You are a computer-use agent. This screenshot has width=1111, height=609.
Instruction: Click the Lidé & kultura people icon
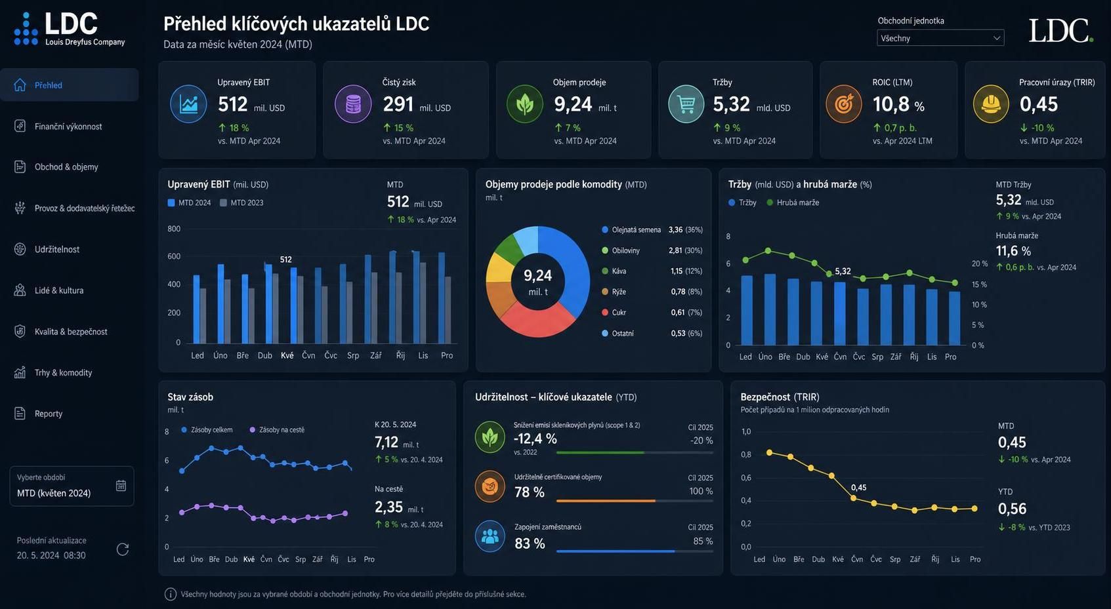(x=20, y=290)
